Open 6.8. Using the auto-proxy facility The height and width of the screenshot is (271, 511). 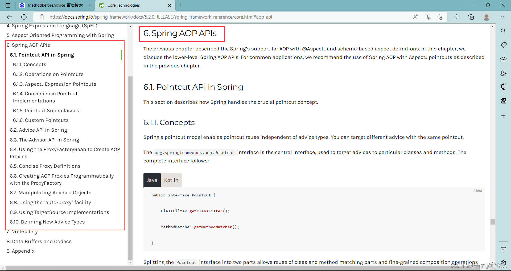pos(50,203)
